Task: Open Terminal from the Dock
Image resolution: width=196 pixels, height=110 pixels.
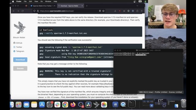Action: coord(132,104)
